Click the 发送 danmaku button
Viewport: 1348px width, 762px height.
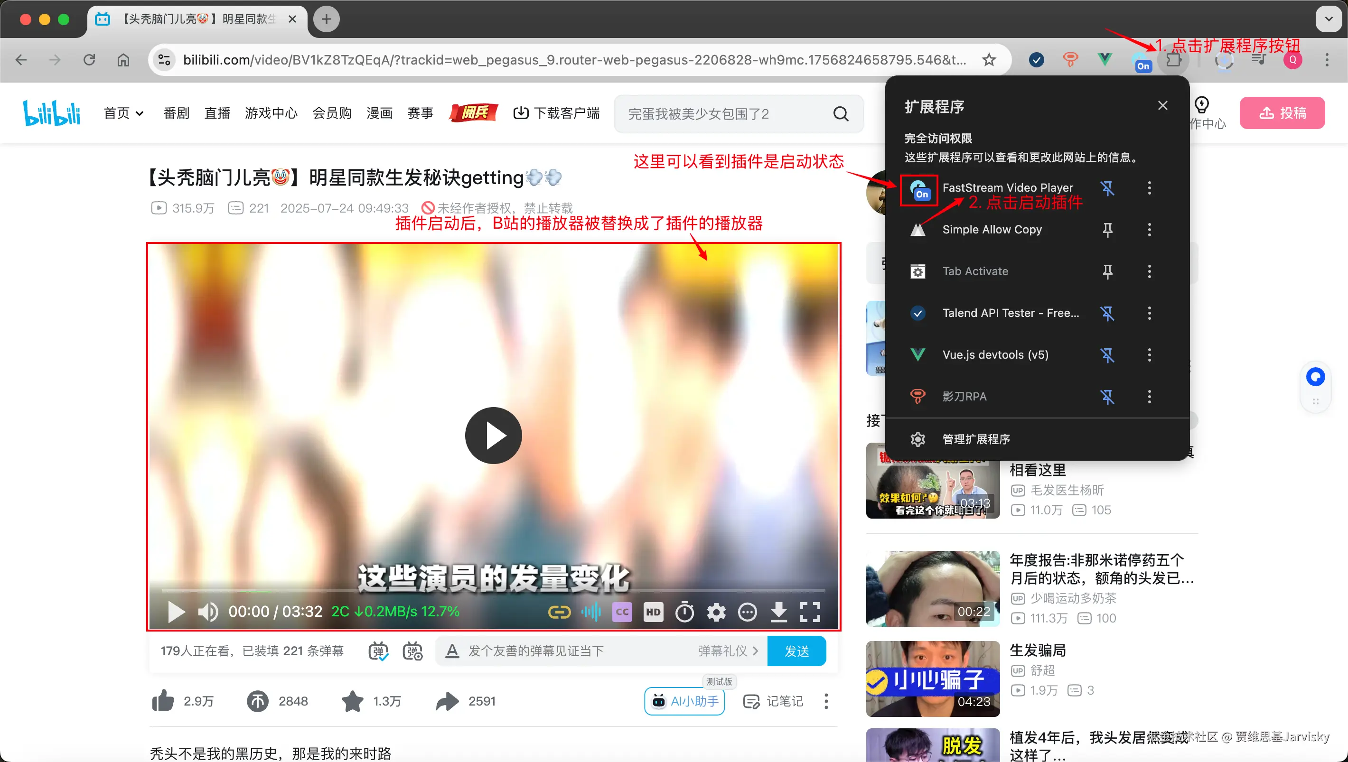tap(796, 651)
